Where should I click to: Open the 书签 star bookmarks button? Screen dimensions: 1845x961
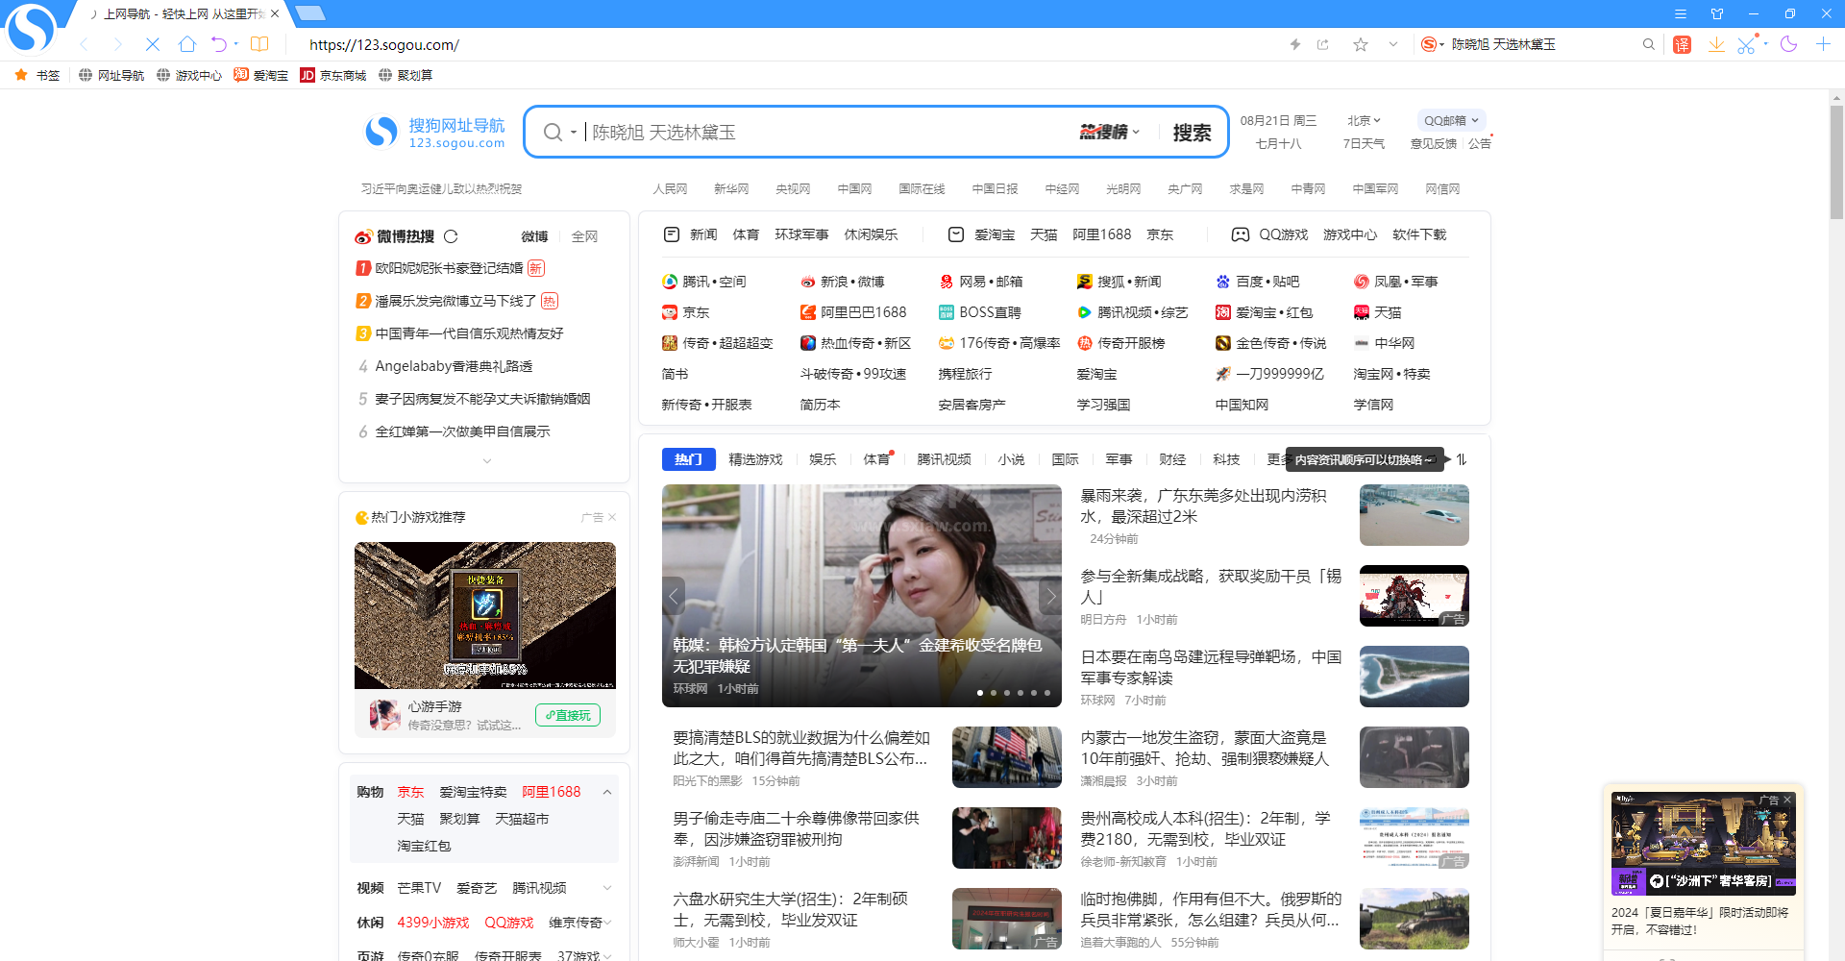click(x=37, y=75)
